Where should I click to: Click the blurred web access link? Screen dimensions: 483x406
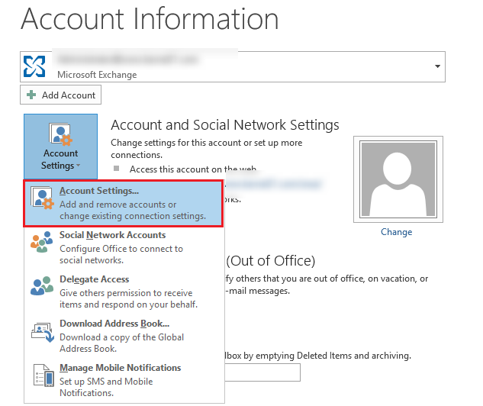pos(273,184)
